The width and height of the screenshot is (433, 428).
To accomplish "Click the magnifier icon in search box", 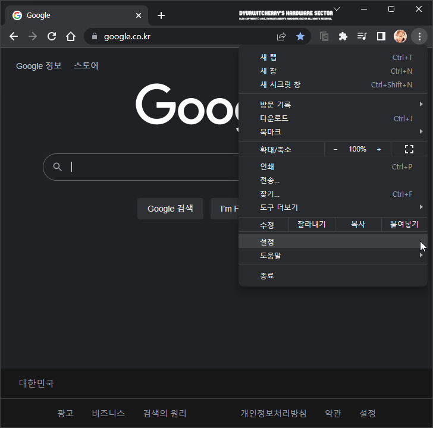I will pos(58,166).
